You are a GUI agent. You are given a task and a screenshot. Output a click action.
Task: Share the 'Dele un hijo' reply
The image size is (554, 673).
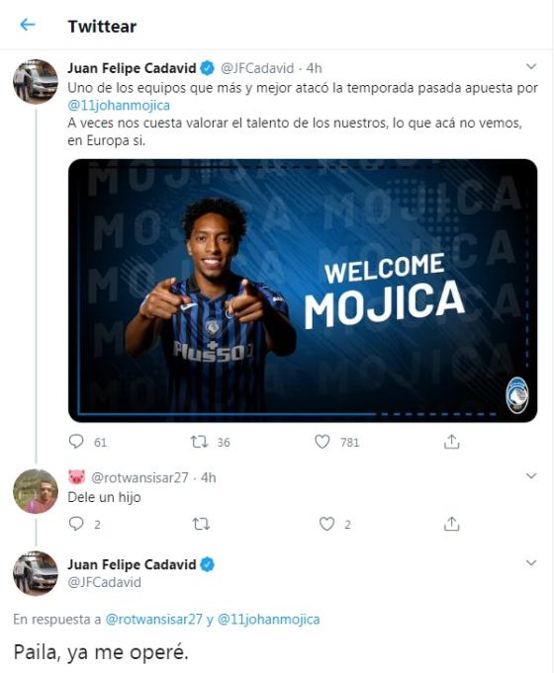(452, 524)
